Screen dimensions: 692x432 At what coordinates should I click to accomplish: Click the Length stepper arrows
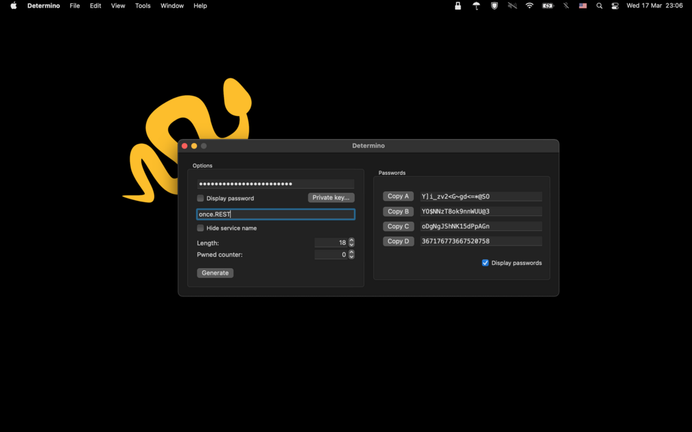click(x=351, y=242)
